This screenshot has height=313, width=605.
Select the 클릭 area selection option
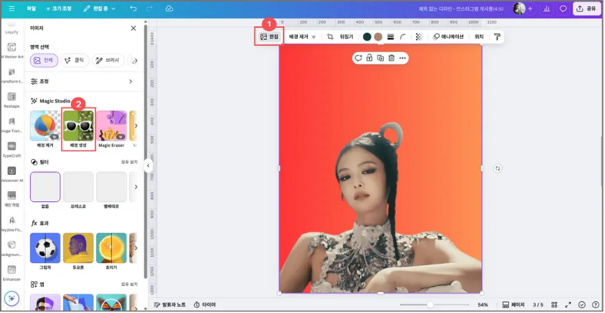tap(75, 60)
